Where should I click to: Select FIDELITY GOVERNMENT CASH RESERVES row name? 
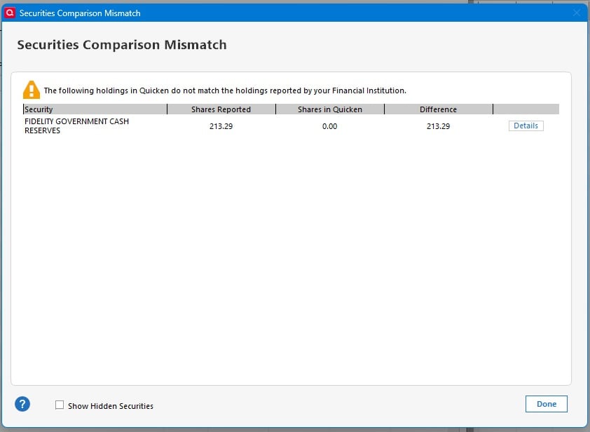coord(77,126)
